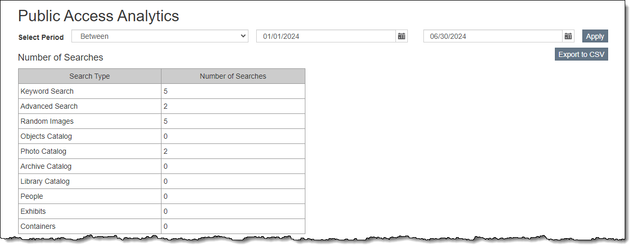Click the end date field 06/30/2024
633x248 pixels.
click(x=492, y=36)
